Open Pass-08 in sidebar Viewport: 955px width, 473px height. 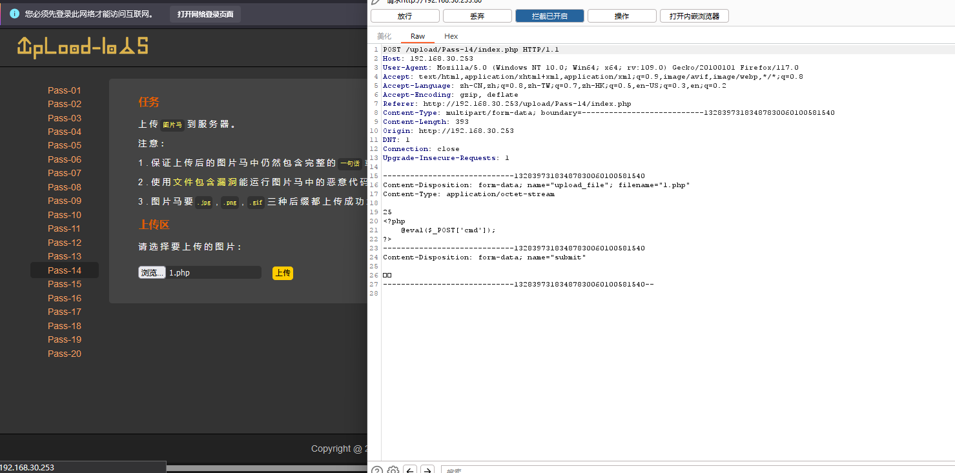pyautogui.click(x=65, y=187)
